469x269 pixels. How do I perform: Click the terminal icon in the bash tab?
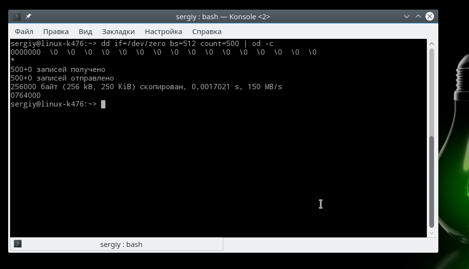pos(18,244)
